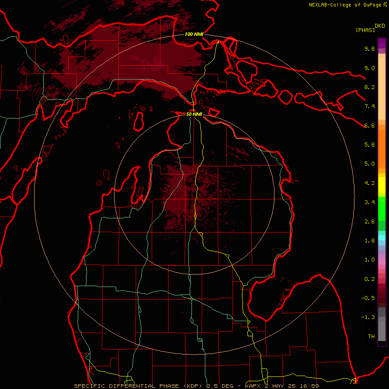Click the 5.8 legend value
The height and width of the screenshot is (389, 389).
370,145
